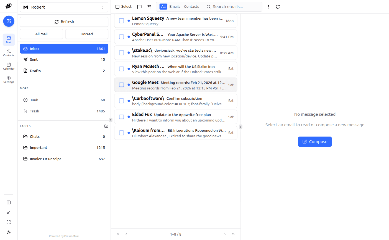Toggle dark mode with the brightness icon
The image size is (389, 240).
click(x=9, y=232)
